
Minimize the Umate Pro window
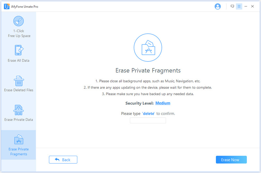(246, 7)
